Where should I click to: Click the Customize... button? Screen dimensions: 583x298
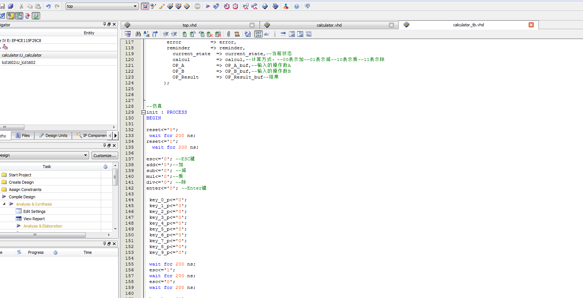[105, 156]
